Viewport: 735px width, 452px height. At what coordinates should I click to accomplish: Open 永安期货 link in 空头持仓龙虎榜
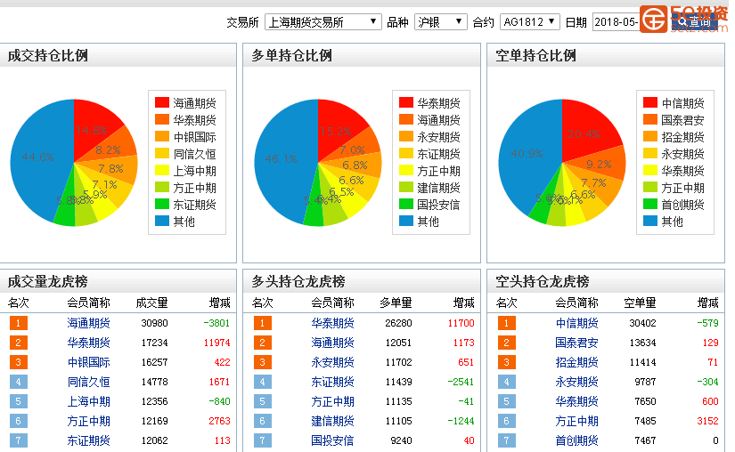(x=577, y=382)
